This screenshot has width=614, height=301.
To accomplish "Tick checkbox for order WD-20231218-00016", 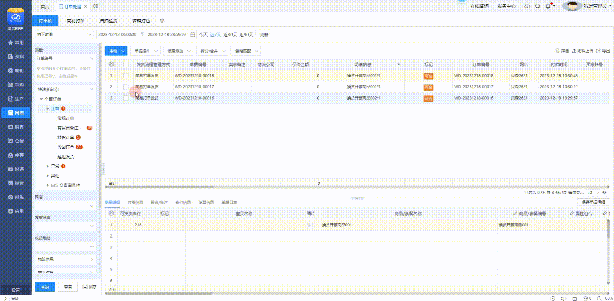I will coord(126,98).
